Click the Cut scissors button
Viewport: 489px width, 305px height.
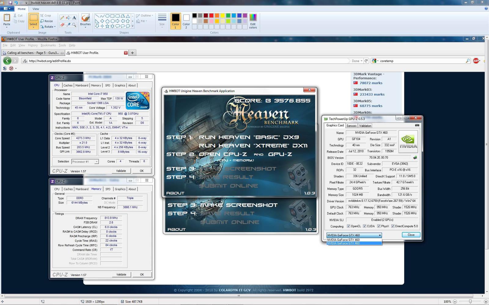[x=18, y=15]
